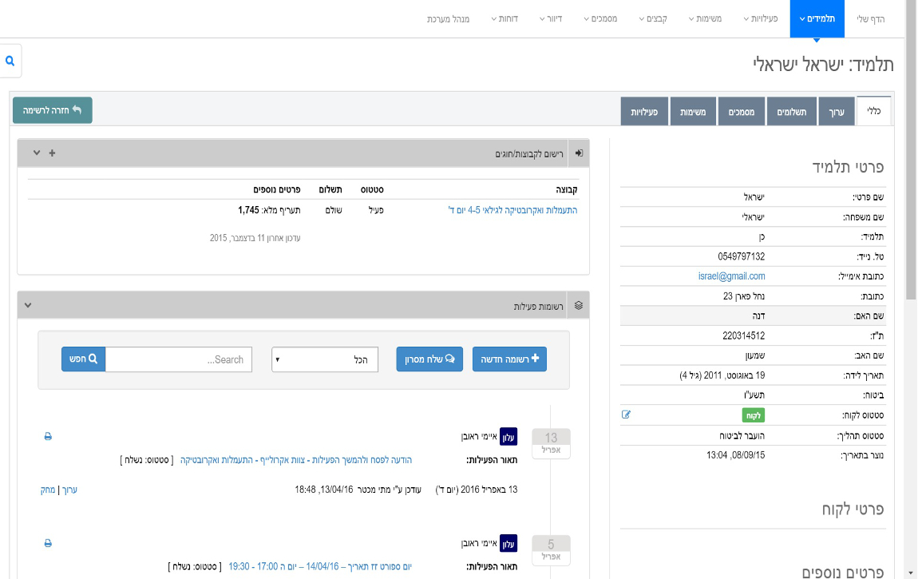Click the layers icon on activity records header

[x=579, y=305]
